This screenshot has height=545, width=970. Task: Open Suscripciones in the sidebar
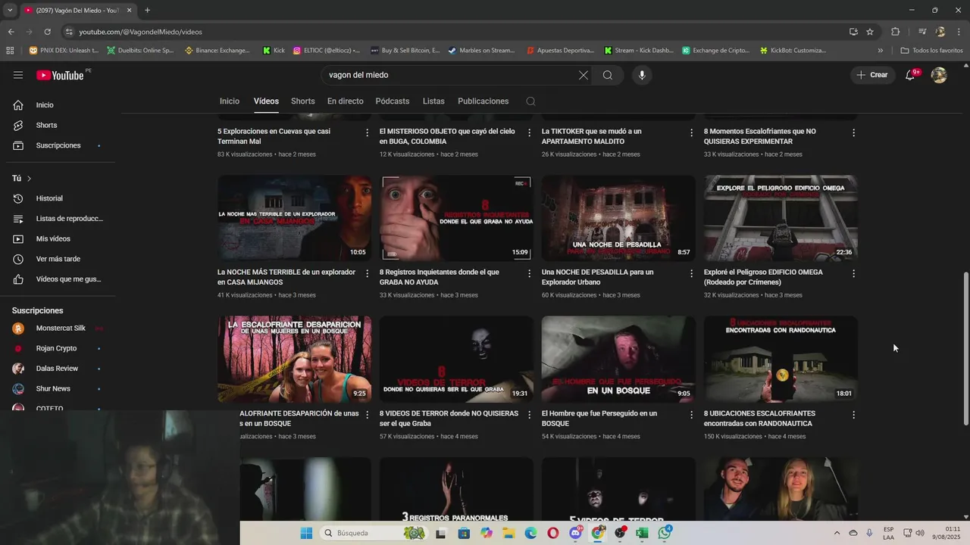pos(58,145)
